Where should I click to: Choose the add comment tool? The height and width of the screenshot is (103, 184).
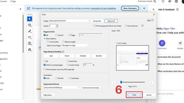29,25
